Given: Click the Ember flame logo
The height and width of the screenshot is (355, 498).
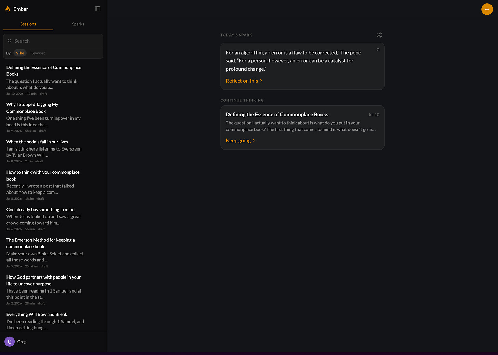Looking at the screenshot, I should pos(8,9).
